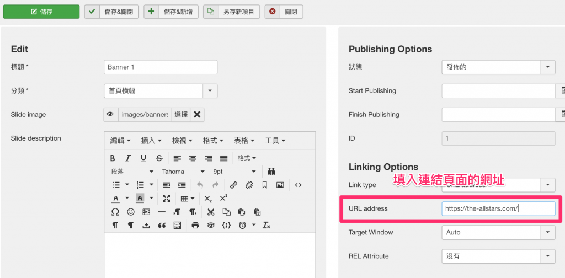Open the 編輯 menu in the editor
Screen dimensions: 565x278
point(120,141)
